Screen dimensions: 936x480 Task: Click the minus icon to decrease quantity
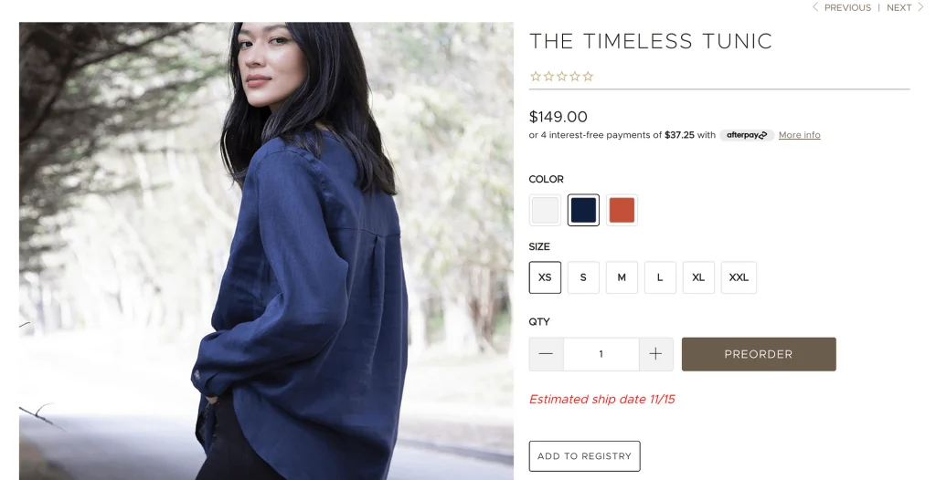(546, 354)
